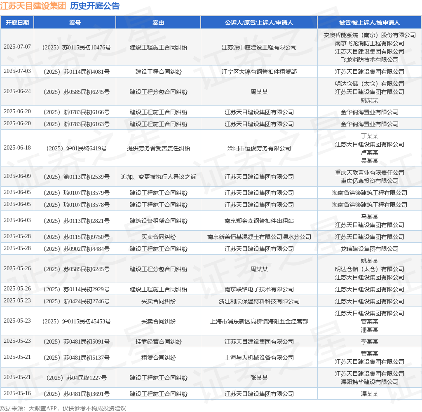The image size is (422, 412).
Task: Select the 案号 column header
Action: click(75, 23)
